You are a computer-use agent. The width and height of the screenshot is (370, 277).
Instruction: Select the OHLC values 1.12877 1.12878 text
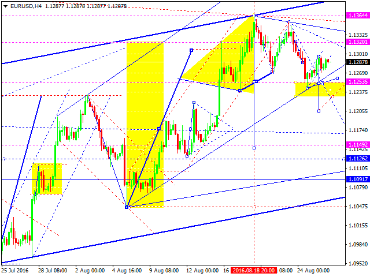pos(65,6)
